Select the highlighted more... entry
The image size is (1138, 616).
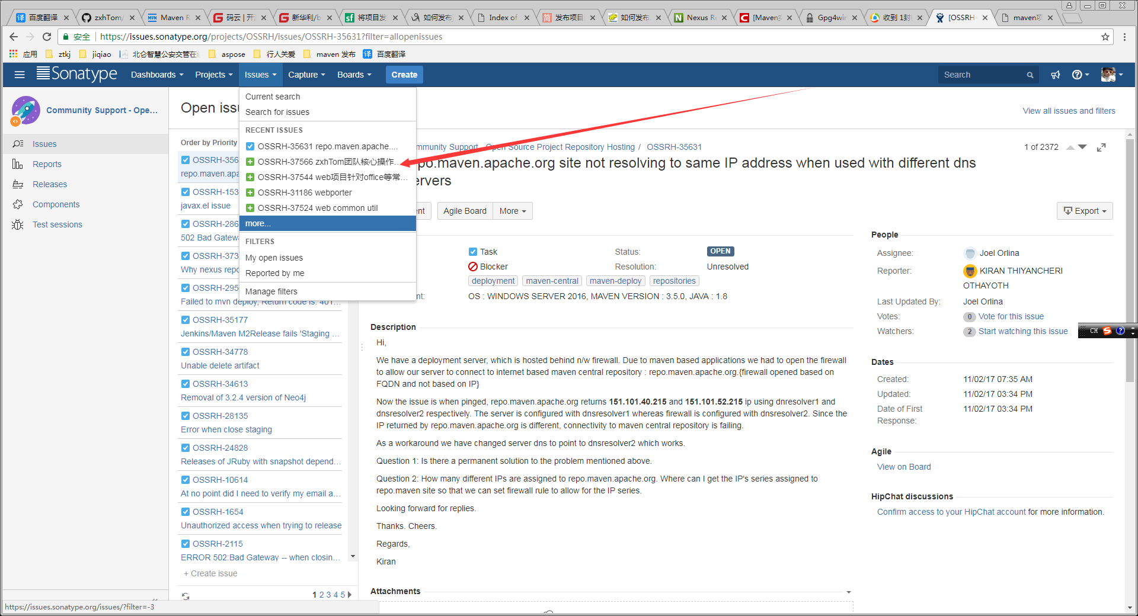[327, 223]
